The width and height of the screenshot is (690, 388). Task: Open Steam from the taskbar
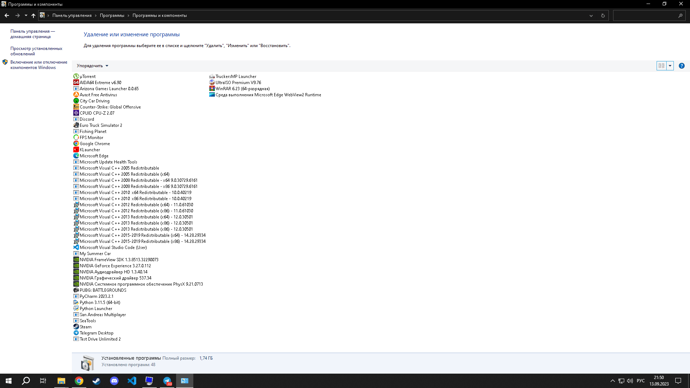(x=97, y=381)
